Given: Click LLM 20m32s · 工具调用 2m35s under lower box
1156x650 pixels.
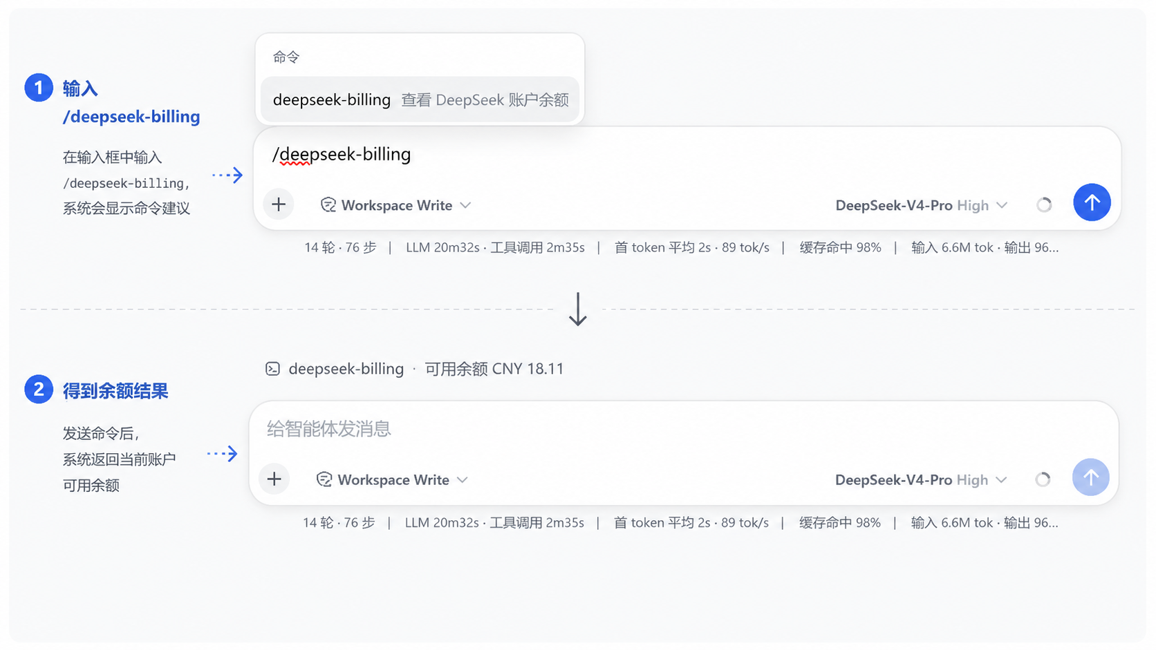Looking at the screenshot, I should [x=494, y=523].
